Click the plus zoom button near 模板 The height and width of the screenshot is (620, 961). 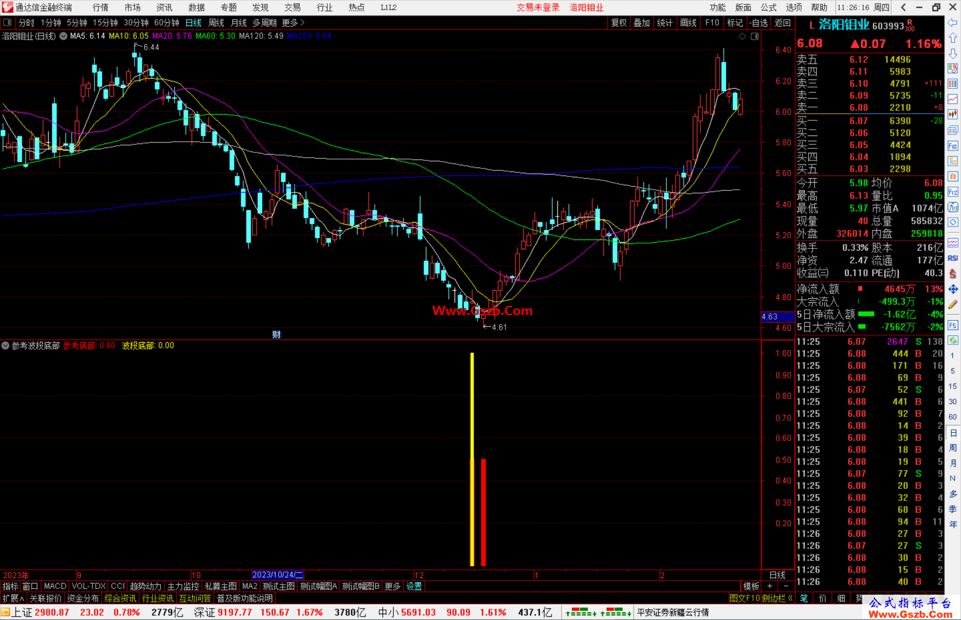point(770,586)
